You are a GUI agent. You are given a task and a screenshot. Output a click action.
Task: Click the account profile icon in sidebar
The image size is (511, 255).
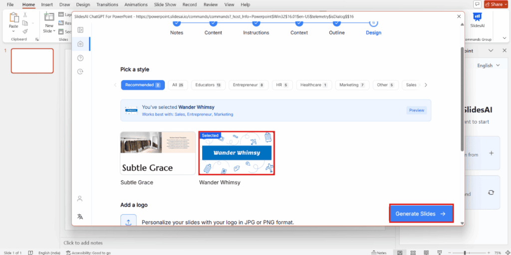(80, 199)
